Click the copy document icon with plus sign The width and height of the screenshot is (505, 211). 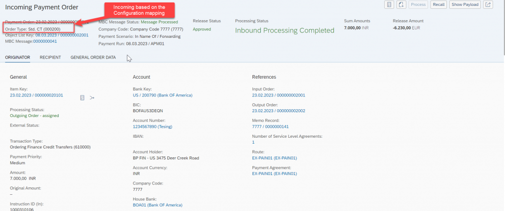click(401, 4)
